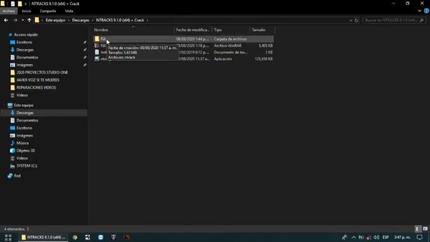Open the notification action center
Screen dimensions: 430x242
point(419,237)
